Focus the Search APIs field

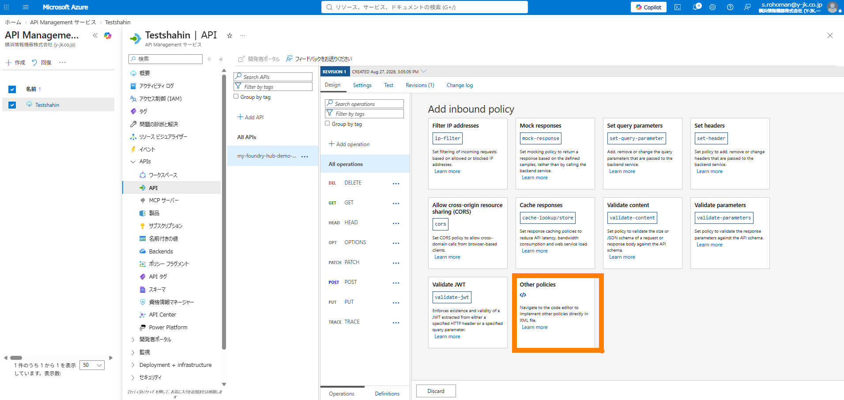click(273, 77)
